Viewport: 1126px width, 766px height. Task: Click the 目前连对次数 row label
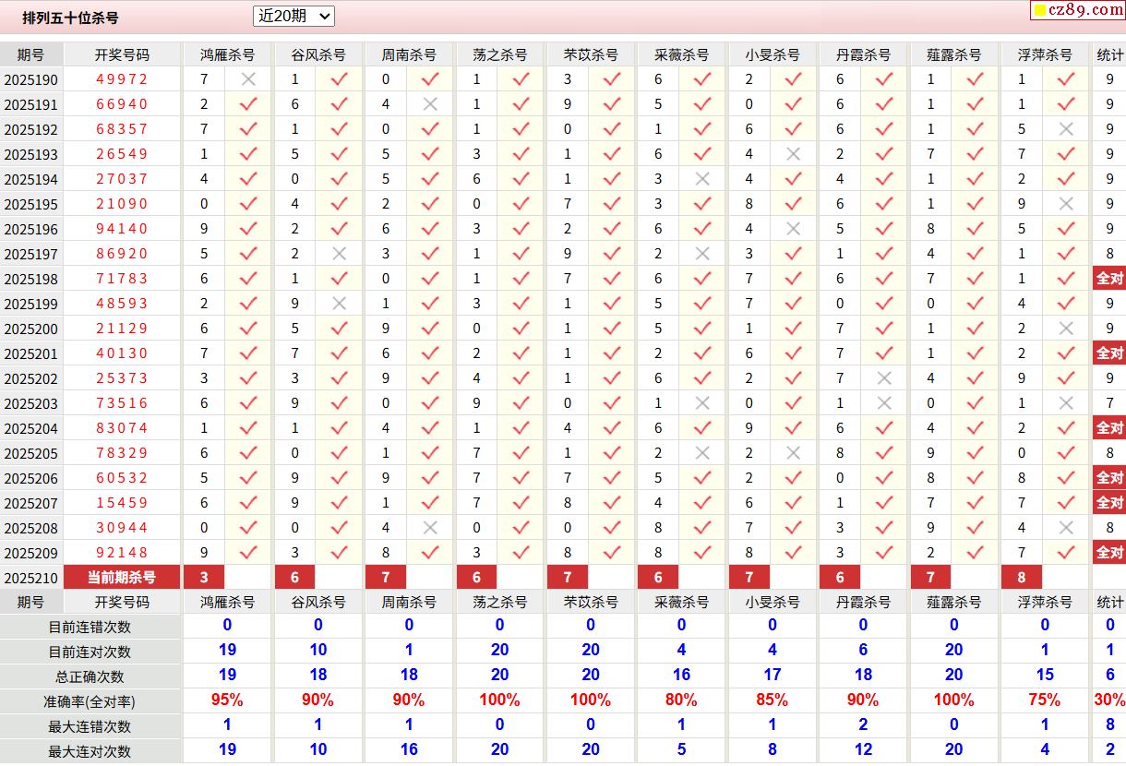click(x=90, y=652)
